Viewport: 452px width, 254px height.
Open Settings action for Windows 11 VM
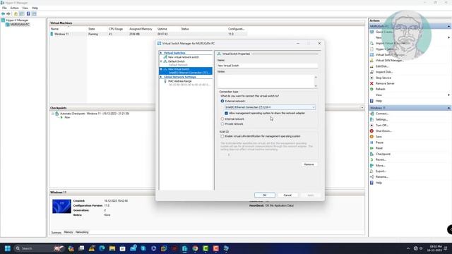point(381,119)
